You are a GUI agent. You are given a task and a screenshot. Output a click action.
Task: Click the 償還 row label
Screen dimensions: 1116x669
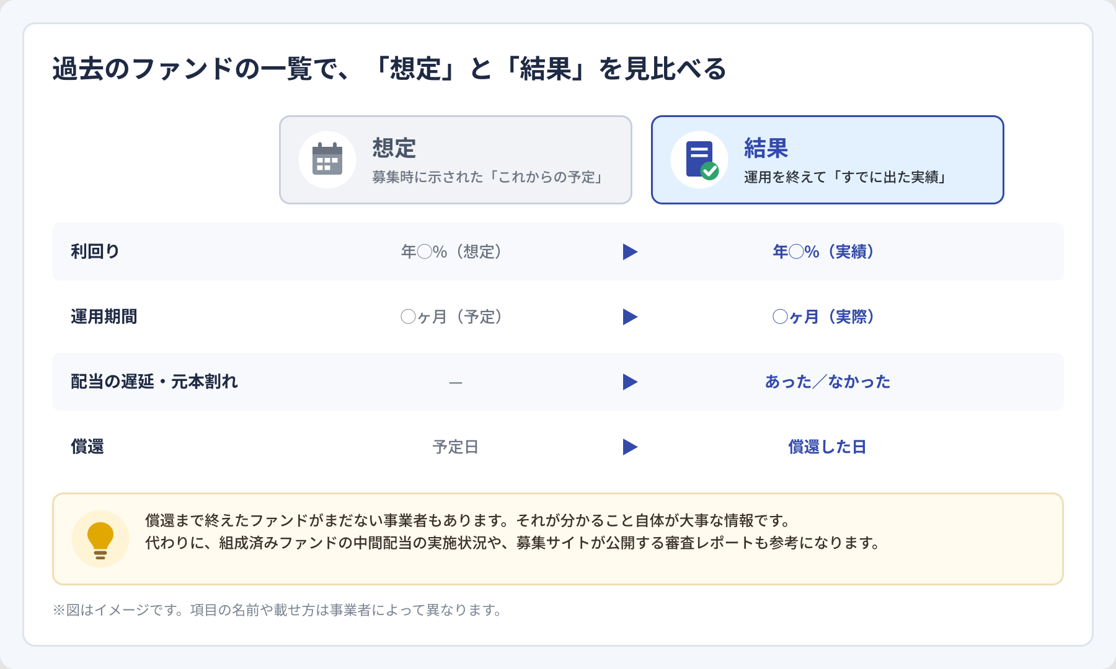87,447
